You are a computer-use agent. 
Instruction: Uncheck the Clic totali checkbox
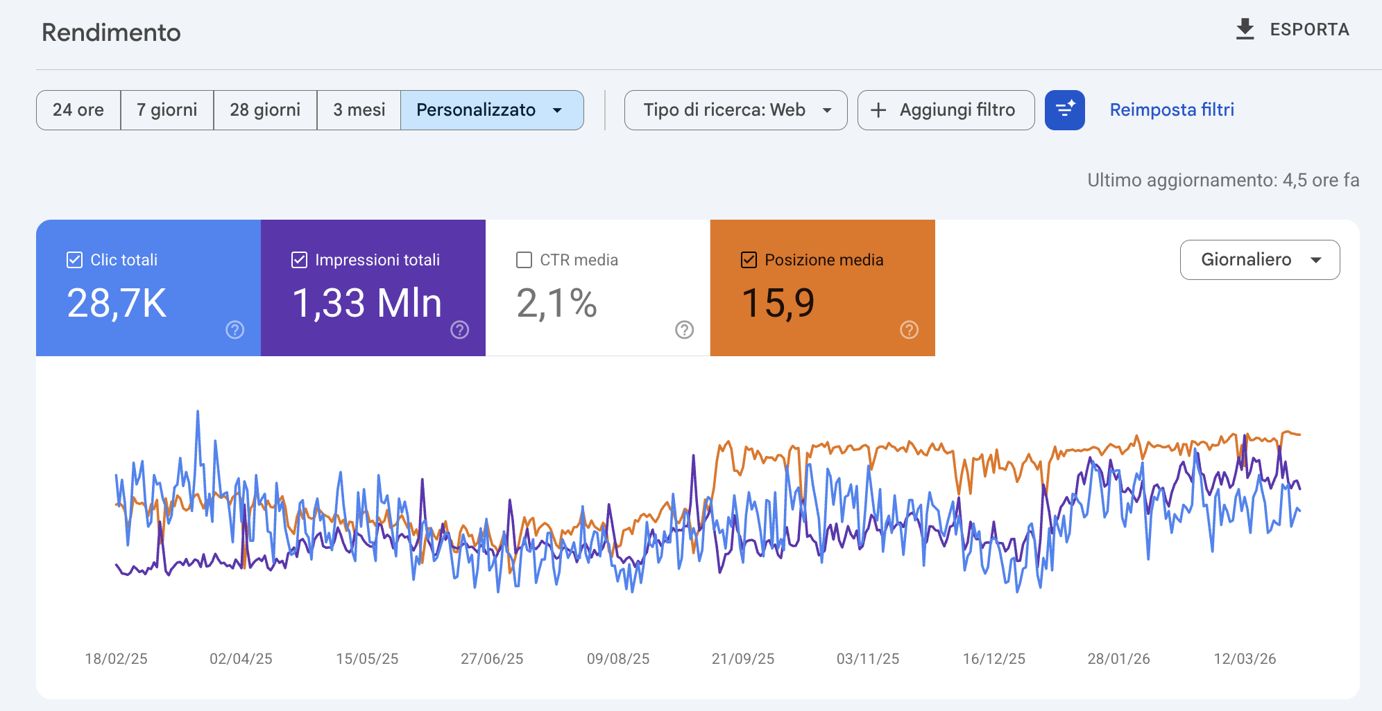tap(74, 260)
